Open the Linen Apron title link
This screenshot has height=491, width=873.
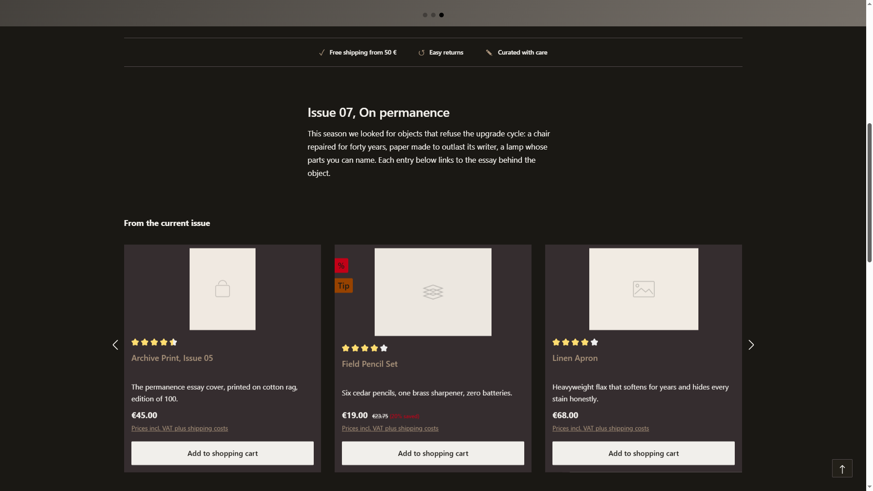[575, 358]
